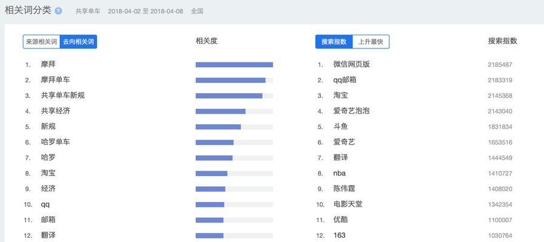Screen dimensions: 544x242
Task: Click 爱奇艺泡泡 entry
Action: 352,111
